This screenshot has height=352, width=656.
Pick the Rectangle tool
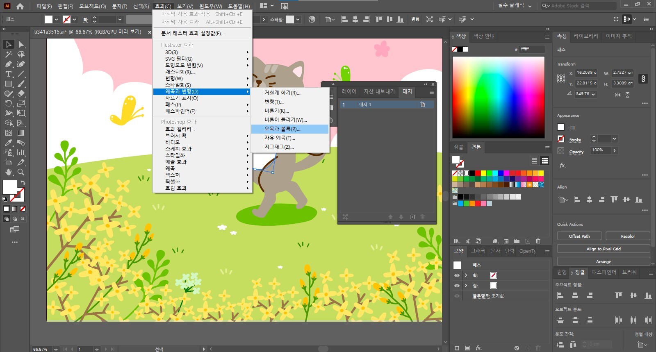(8, 84)
